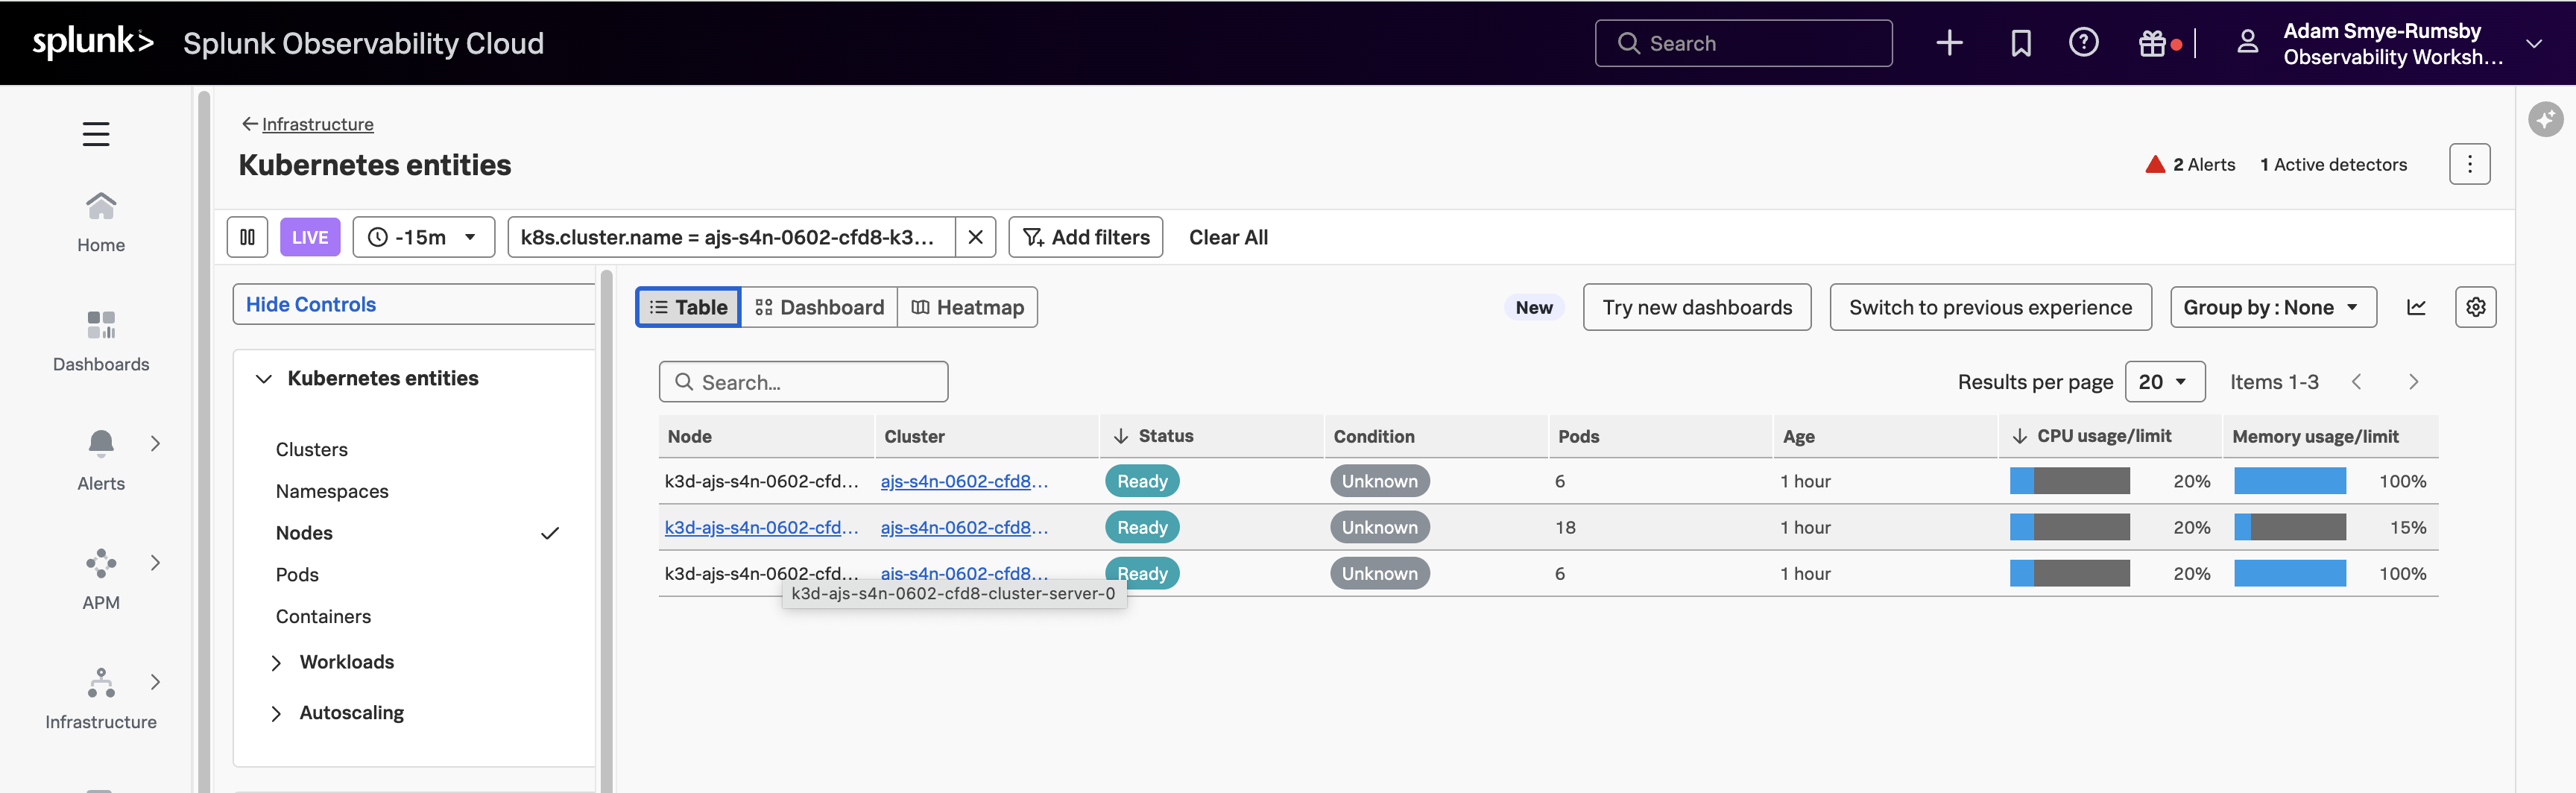Expand the Autoscaling tree item

point(276,713)
